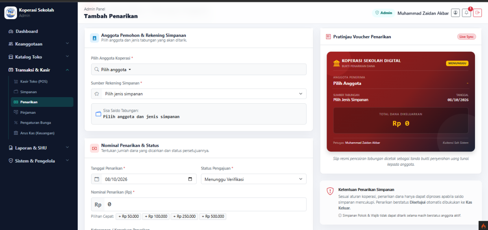The height and width of the screenshot is (230, 488).
Task: Expand the Keanggotaan menu chevron
Action: coord(68,43)
